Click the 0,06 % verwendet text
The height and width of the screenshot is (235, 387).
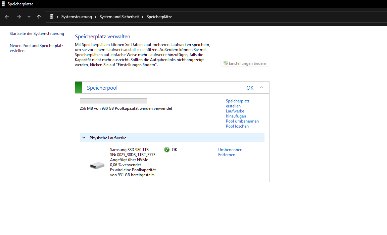pos(126,165)
